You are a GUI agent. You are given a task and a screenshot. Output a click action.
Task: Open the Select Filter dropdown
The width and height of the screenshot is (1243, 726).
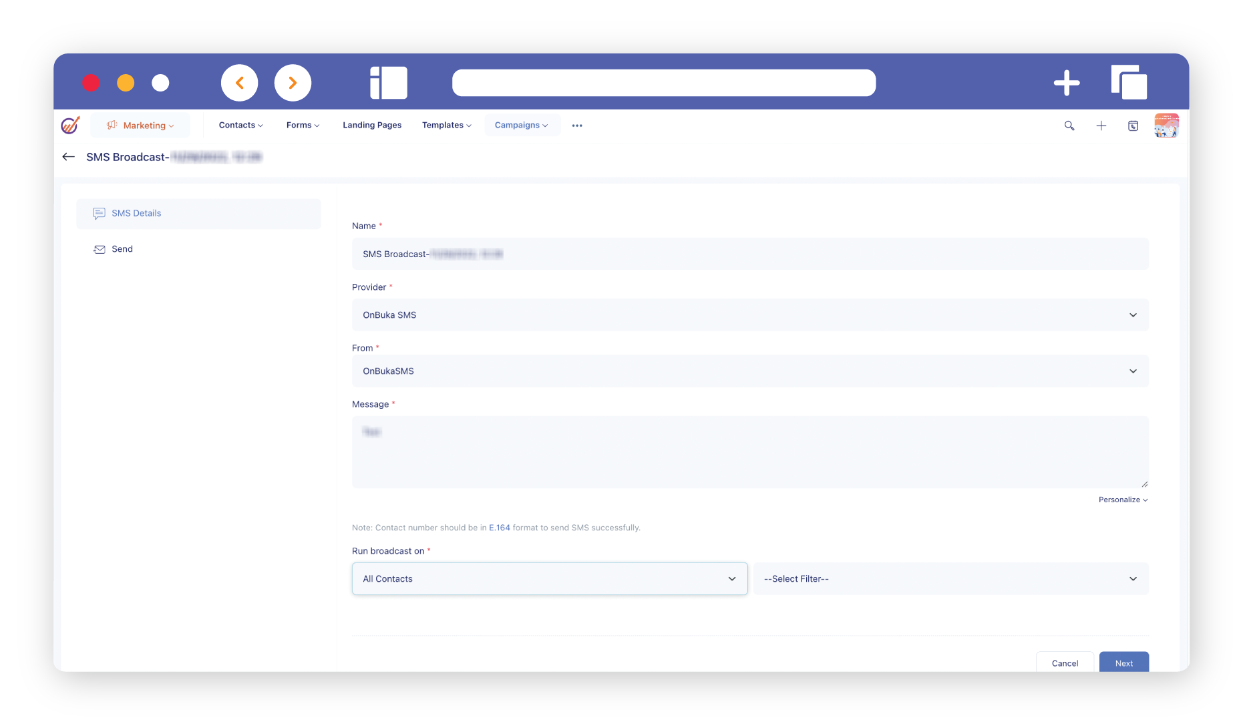pyautogui.click(x=950, y=579)
